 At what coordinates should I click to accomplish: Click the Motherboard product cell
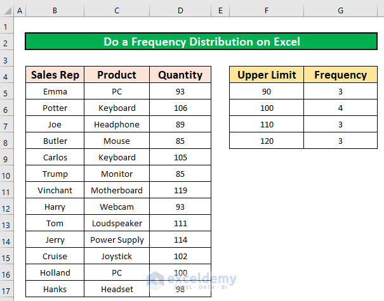(117, 190)
